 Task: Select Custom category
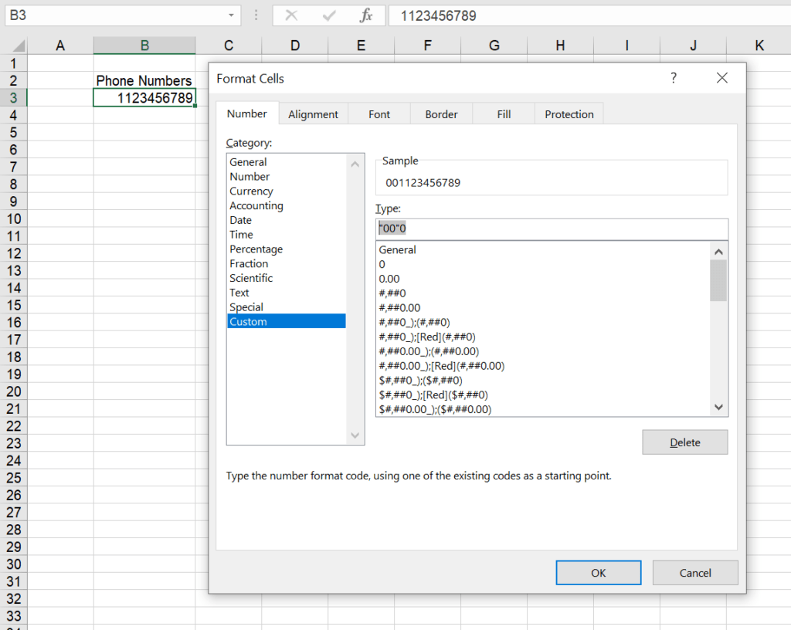287,321
